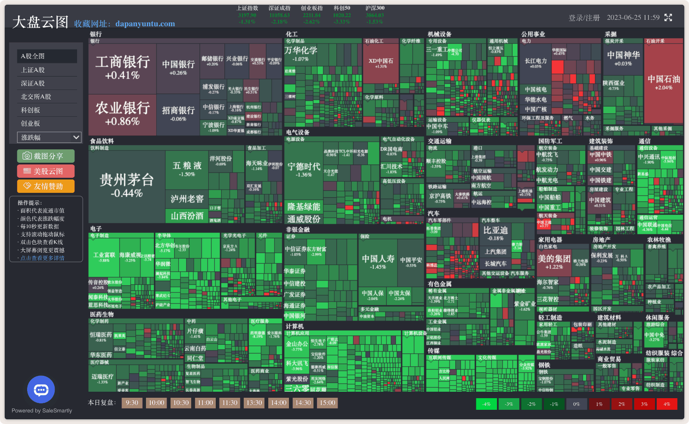Screen dimensions: 689x424
Task: Switch to 深证A股 view
Action: point(47,83)
